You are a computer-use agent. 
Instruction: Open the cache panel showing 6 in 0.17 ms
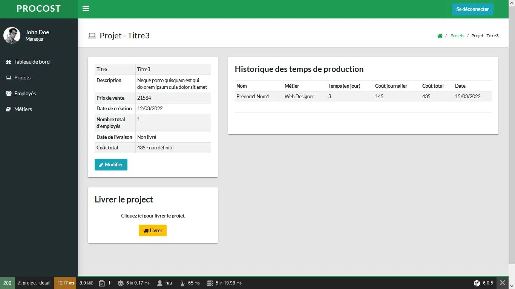(x=133, y=283)
